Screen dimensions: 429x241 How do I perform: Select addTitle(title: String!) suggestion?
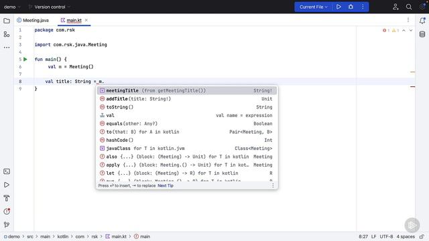tap(186, 99)
